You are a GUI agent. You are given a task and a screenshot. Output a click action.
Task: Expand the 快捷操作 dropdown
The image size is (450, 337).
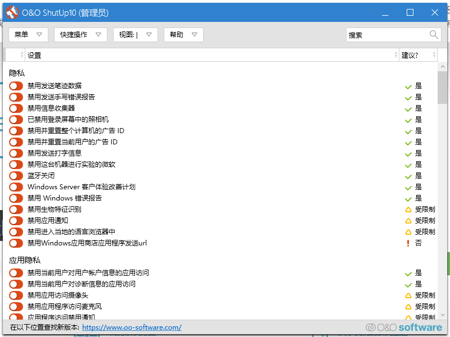coord(80,35)
